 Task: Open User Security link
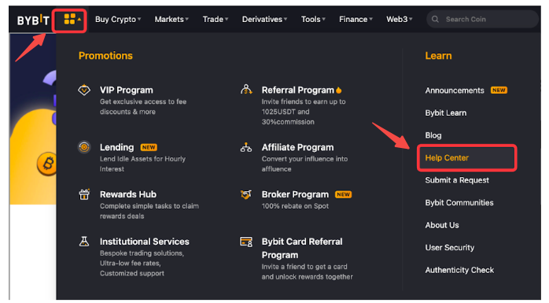pyautogui.click(x=450, y=247)
